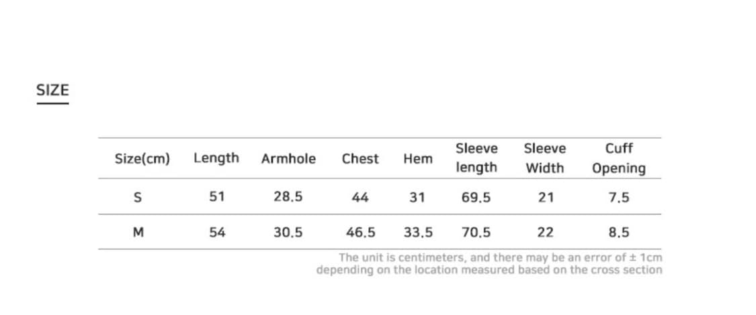This screenshot has width=756, height=315.
Task: Click the Hem column header
Action: 418,159
